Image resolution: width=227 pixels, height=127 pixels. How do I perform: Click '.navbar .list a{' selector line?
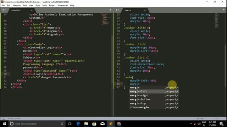[x=136, y=58]
